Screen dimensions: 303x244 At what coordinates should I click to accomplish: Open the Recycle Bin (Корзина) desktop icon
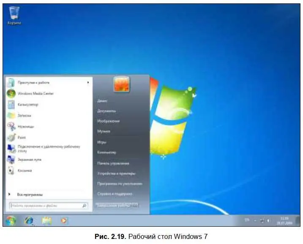coord(14,16)
